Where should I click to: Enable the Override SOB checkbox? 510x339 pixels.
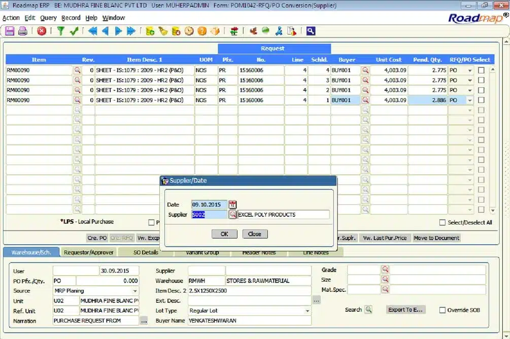[443, 310]
